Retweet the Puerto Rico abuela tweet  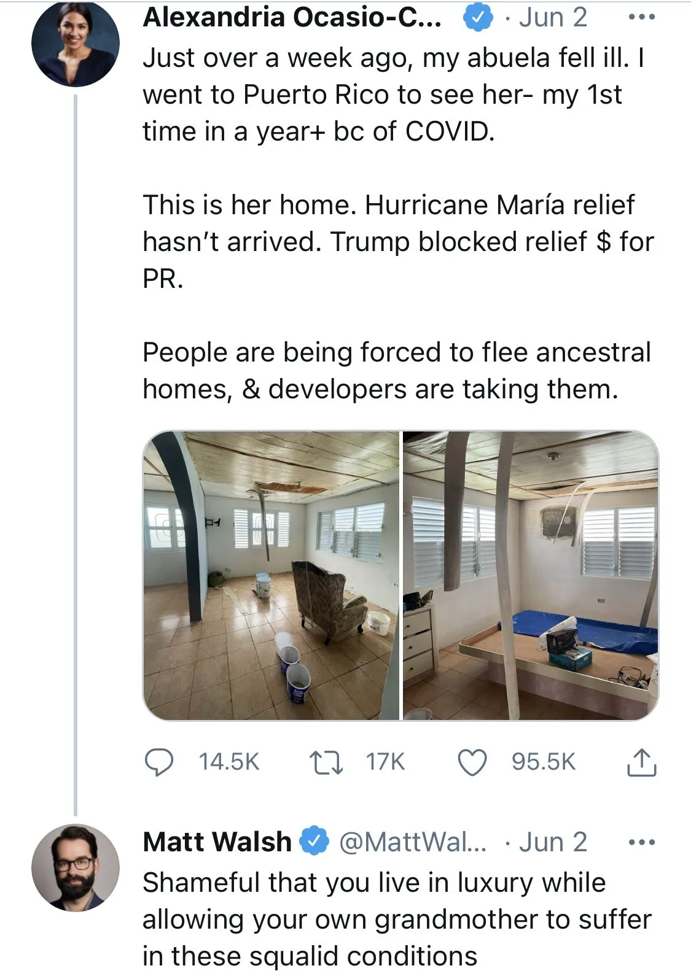(x=326, y=762)
